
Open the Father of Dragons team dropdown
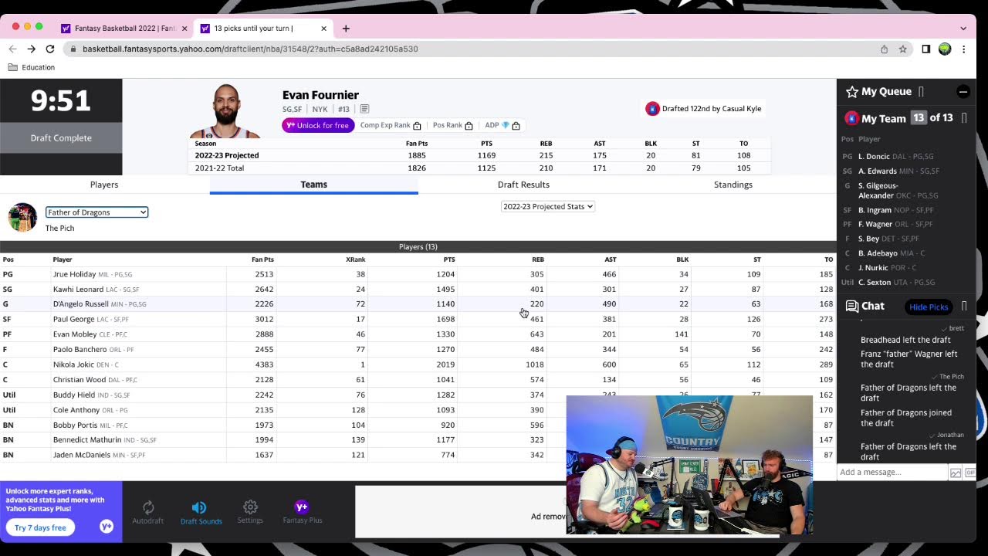pos(96,212)
